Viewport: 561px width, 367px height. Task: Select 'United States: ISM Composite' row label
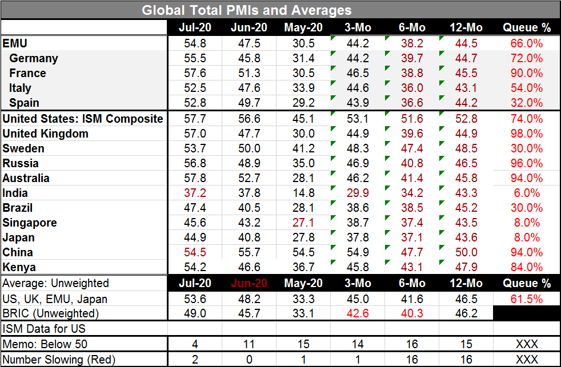pos(83,119)
